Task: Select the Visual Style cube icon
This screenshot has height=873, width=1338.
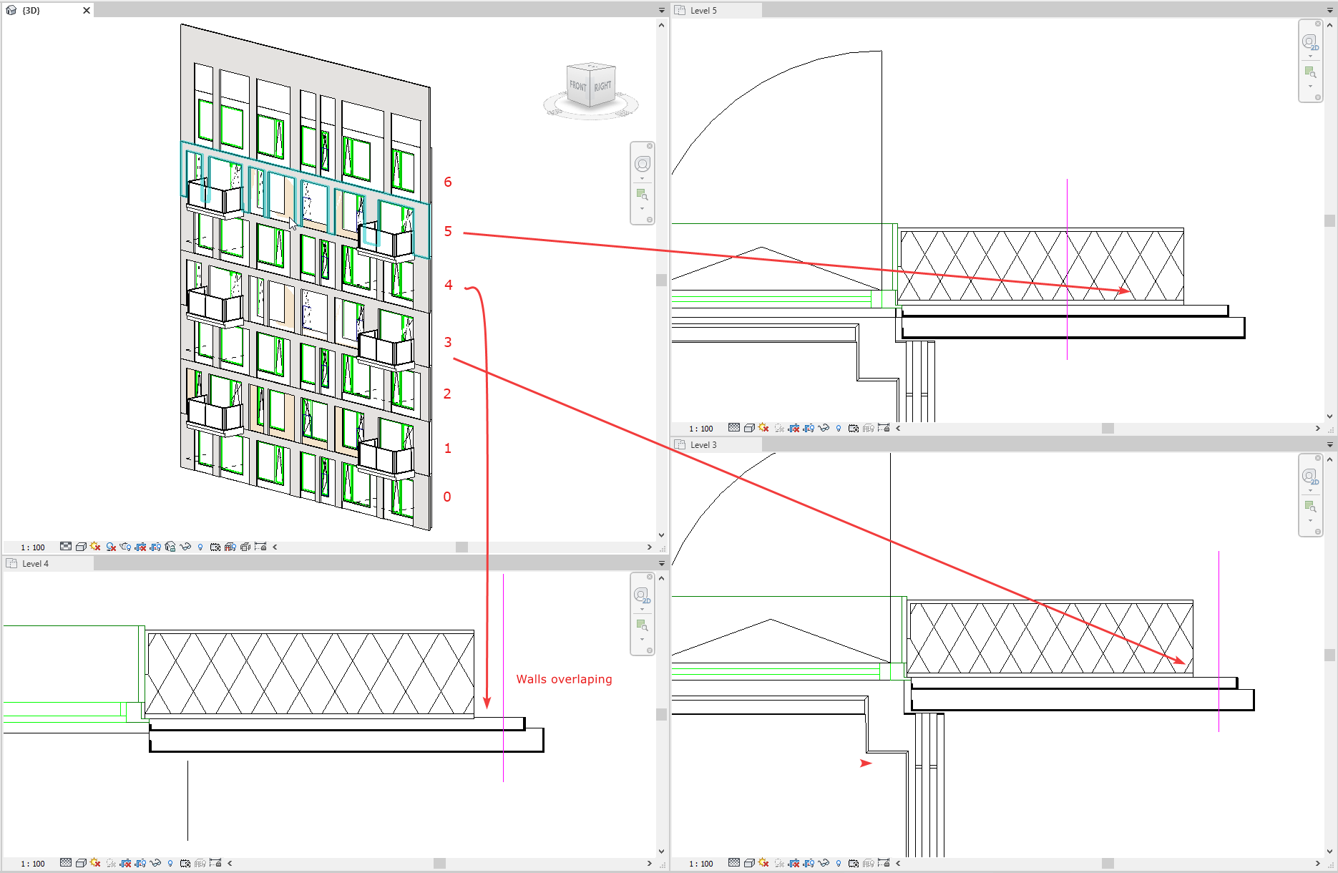Action: (x=81, y=546)
